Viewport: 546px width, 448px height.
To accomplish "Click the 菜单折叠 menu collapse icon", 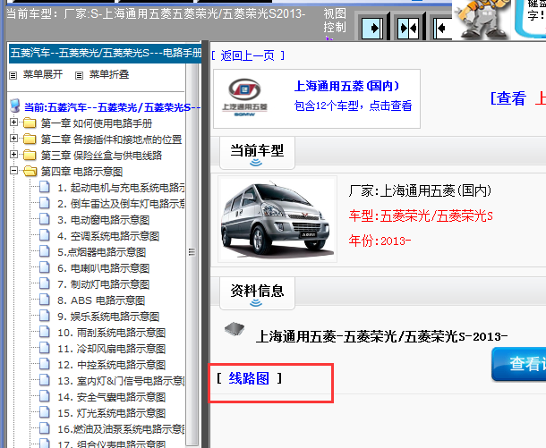I will point(80,75).
